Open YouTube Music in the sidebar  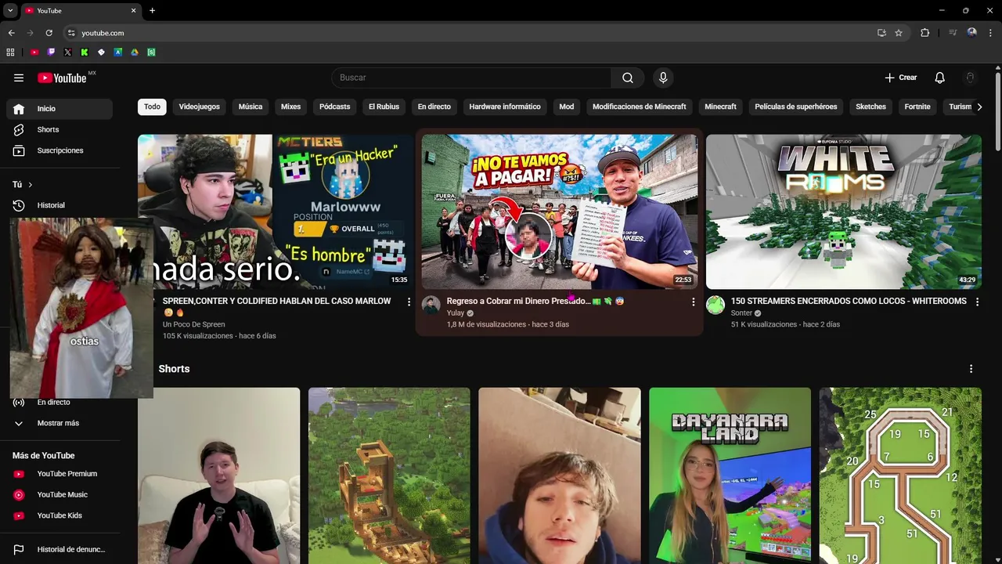tap(59, 495)
